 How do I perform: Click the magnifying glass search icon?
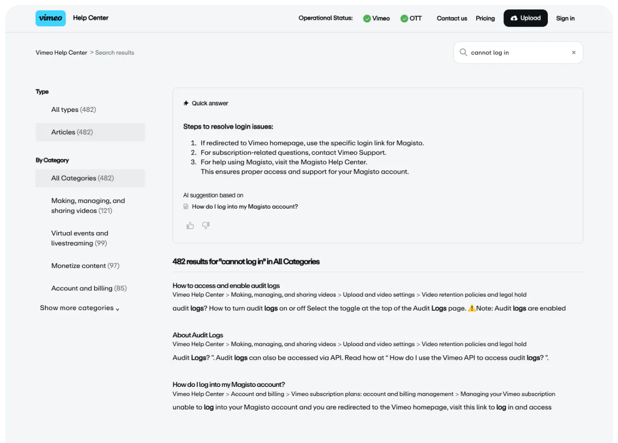pyautogui.click(x=463, y=52)
